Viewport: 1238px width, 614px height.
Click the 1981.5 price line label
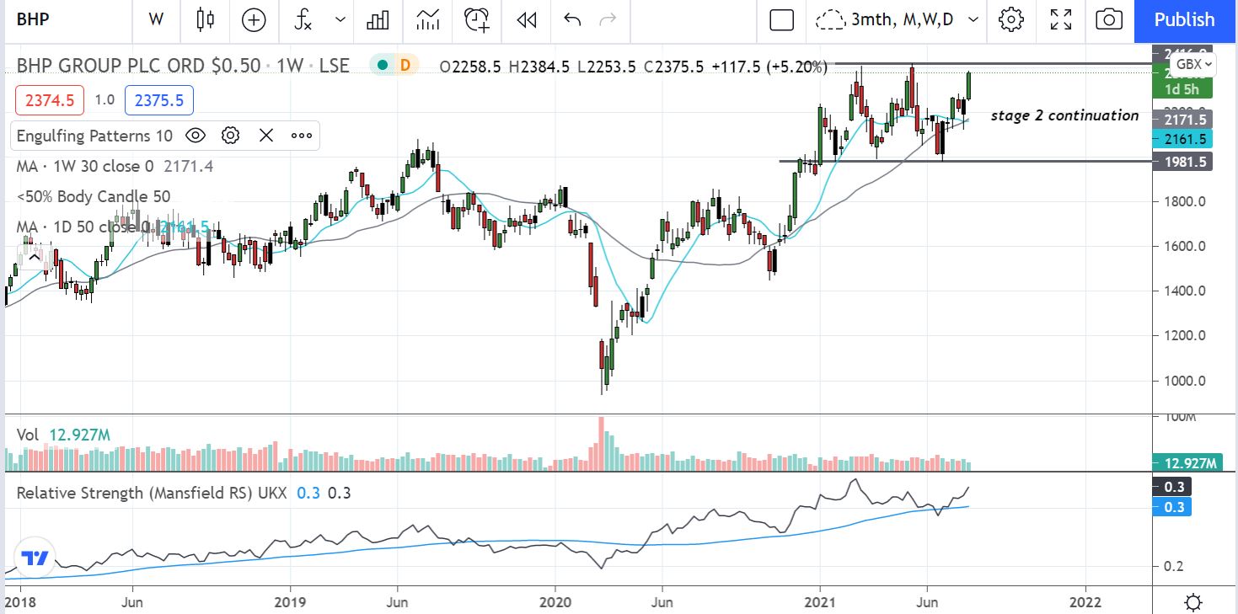point(1182,162)
